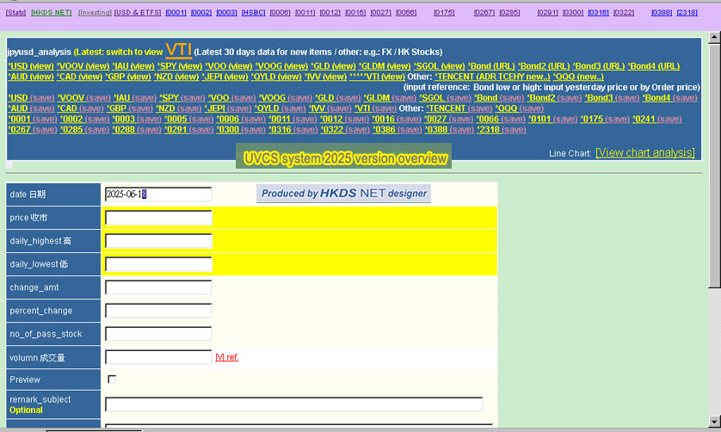Screen dimensions: 721x432
Task: Open the *QQQ (new..) link
Action: pos(578,77)
